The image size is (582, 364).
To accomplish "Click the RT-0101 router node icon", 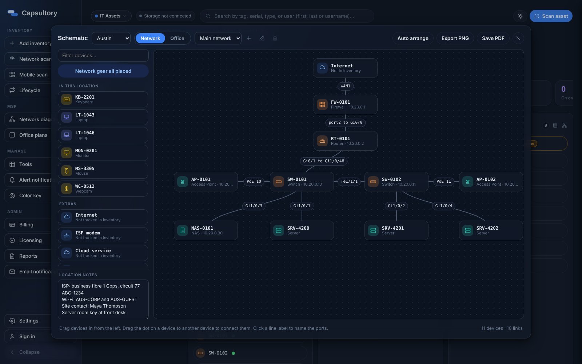I will (322, 141).
